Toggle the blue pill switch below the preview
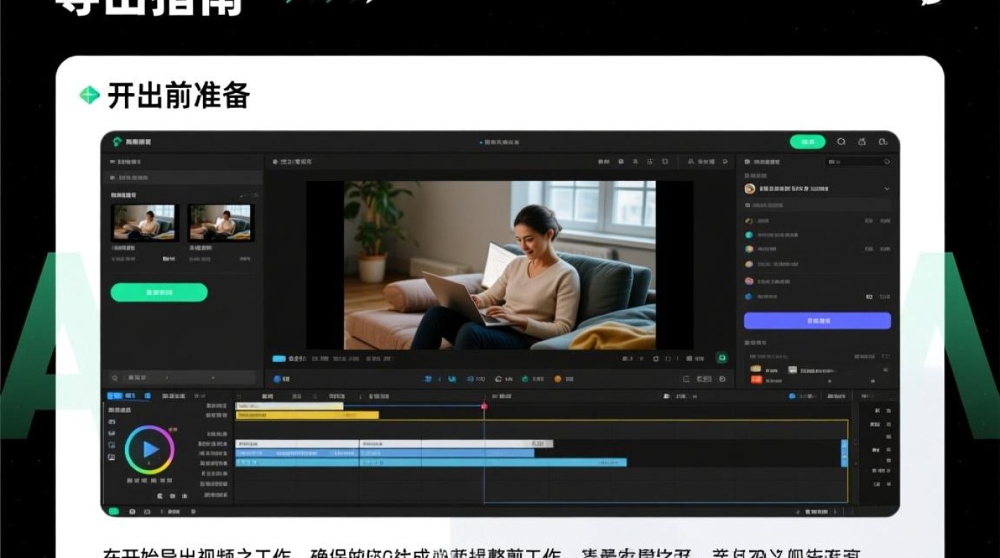This screenshot has width=1000, height=558. [x=279, y=359]
